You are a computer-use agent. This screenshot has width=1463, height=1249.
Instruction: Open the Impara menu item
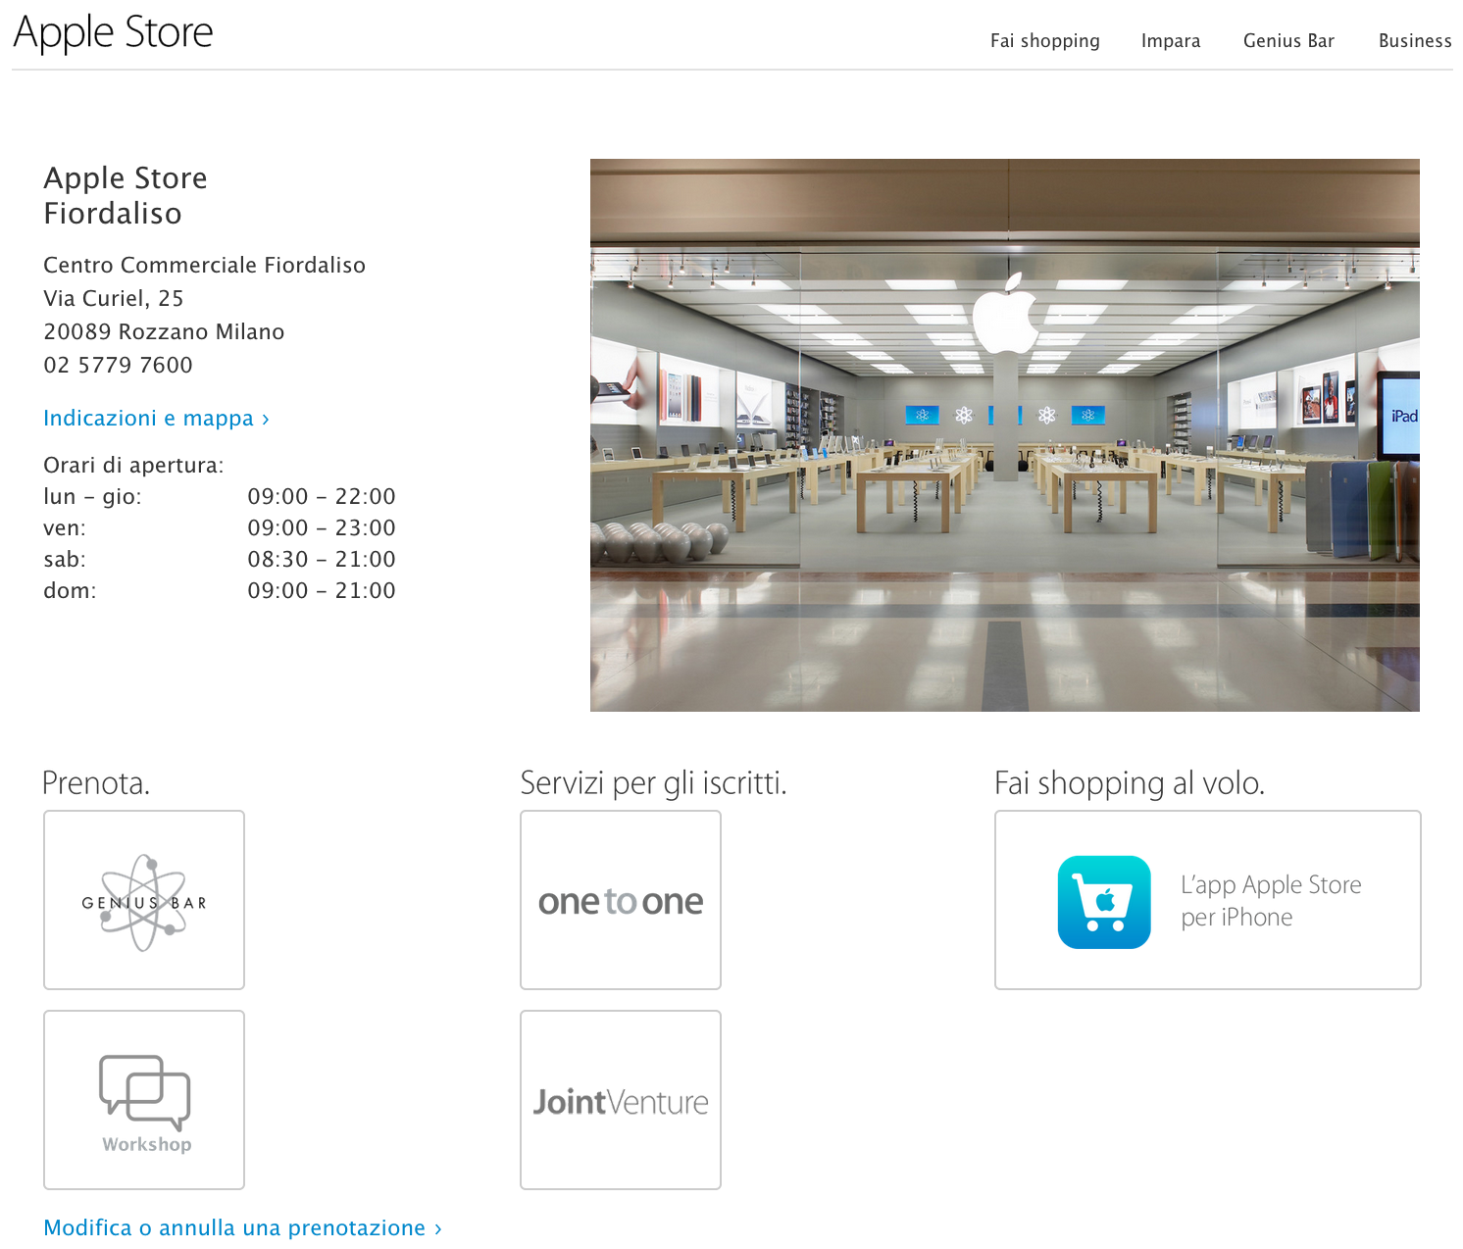coord(1171,41)
